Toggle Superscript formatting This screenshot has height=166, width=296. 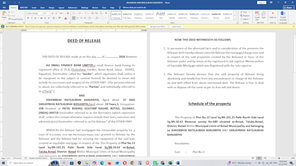tap(49, 18)
